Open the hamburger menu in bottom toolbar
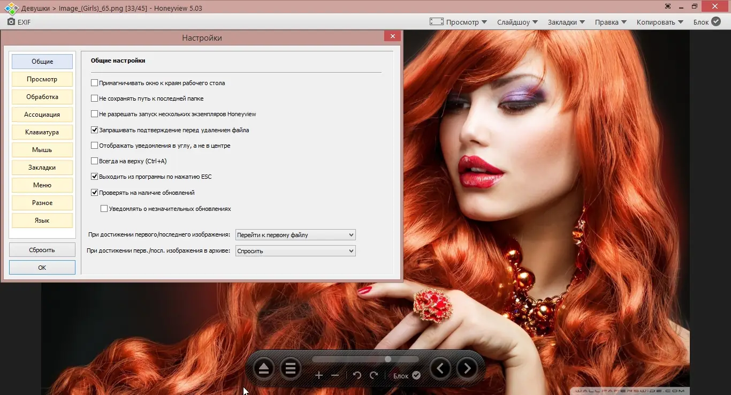The height and width of the screenshot is (395, 731). [291, 368]
